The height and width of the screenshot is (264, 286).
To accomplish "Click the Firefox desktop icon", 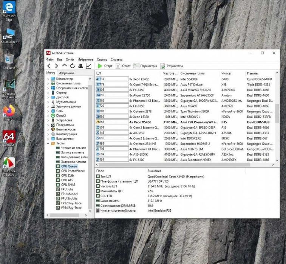I will (x=9, y=113).
